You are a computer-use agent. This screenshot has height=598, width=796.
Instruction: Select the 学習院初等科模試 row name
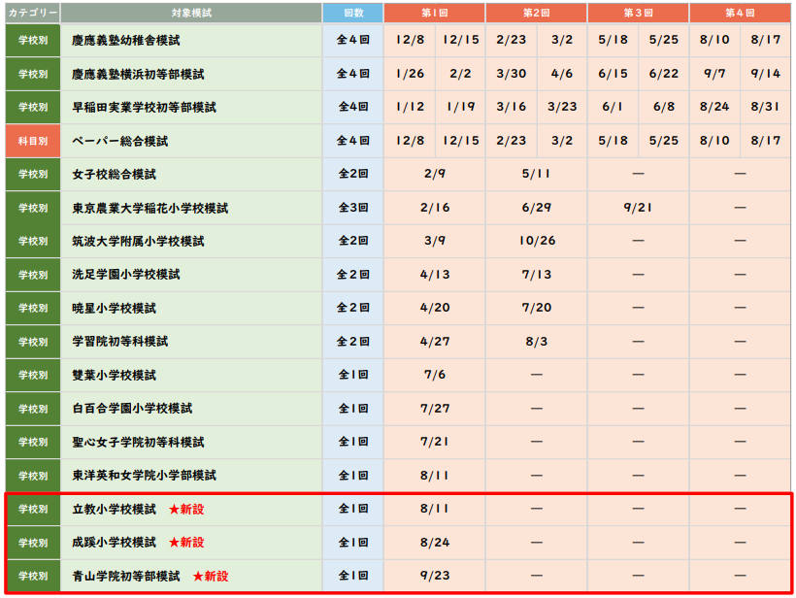[x=119, y=342]
